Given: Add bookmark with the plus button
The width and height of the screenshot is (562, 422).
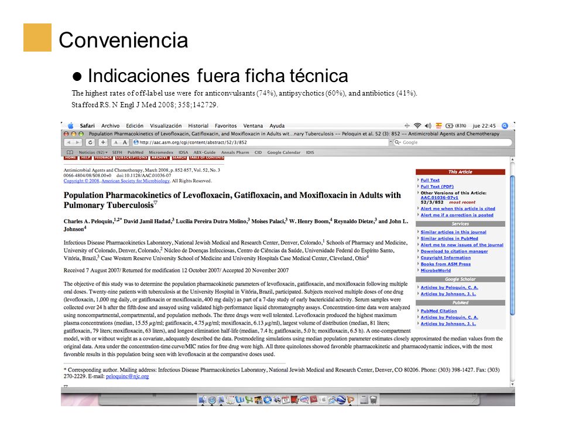Looking at the screenshot, I should [103, 142].
